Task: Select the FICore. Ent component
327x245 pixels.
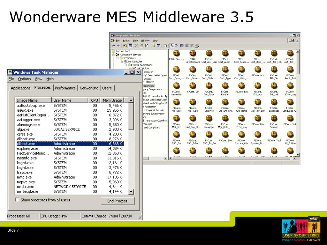Action: pos(241,88)
